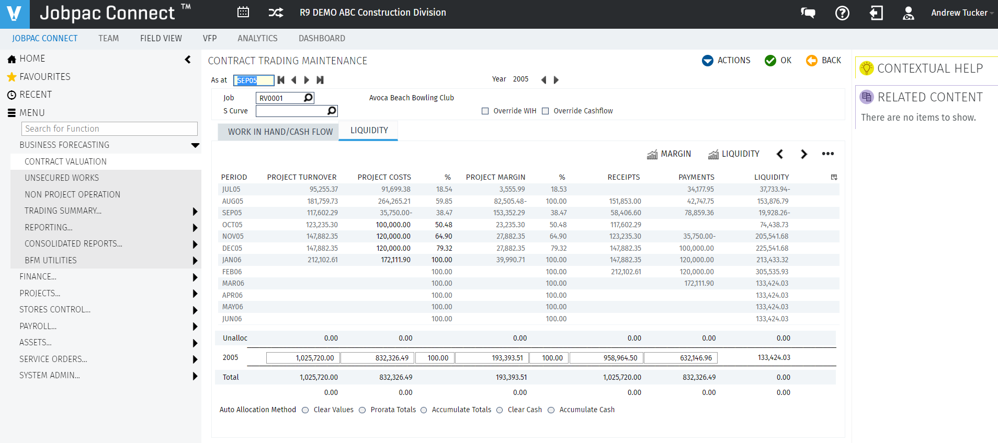Screen dimensions: 998x443
Task: Tick the Override Cashflow checkbox
Action: click(545, 111)
